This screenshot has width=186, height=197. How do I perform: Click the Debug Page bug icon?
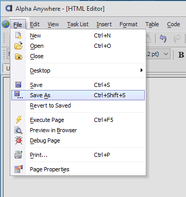(19, 140)
